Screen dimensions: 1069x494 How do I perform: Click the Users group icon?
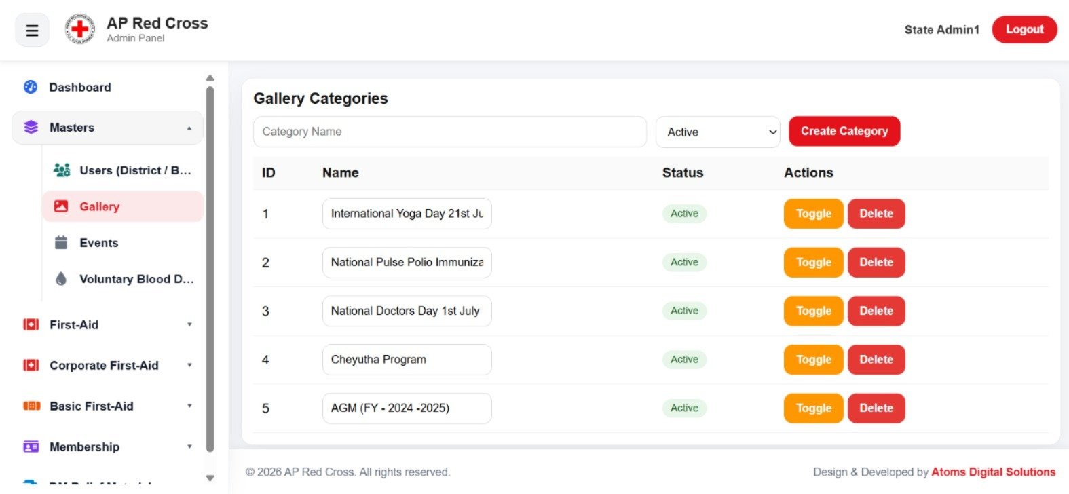tap(62, 170)
